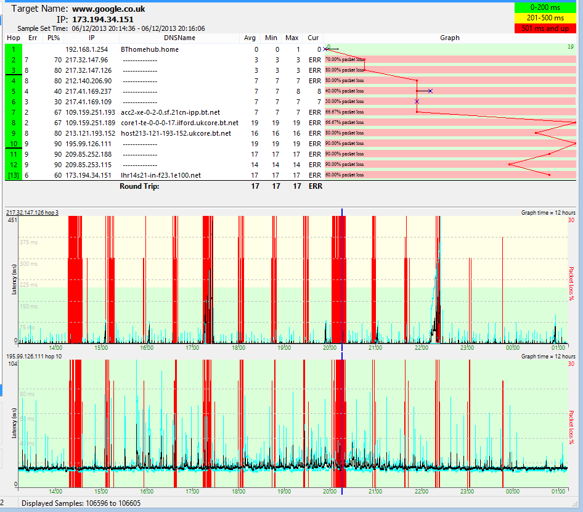Click the Hop column header
Viewport: 583px width, 512px height.
pyautogui.click(x=14, y=38)
